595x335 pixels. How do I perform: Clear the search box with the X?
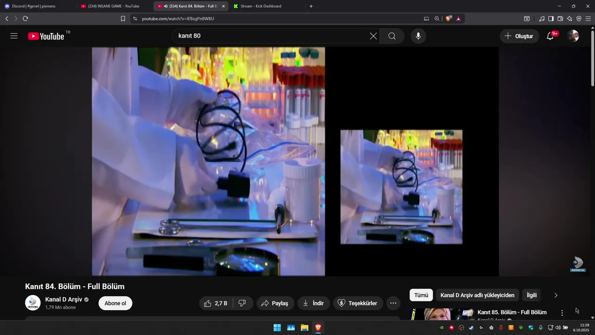click(x=373, y=36)
